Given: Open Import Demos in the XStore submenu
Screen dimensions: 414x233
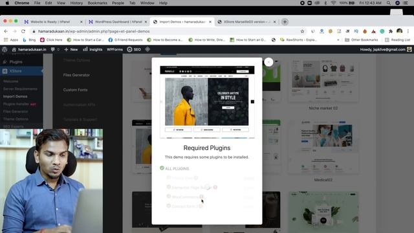Looking at the screenshot, I should point(15,96).
